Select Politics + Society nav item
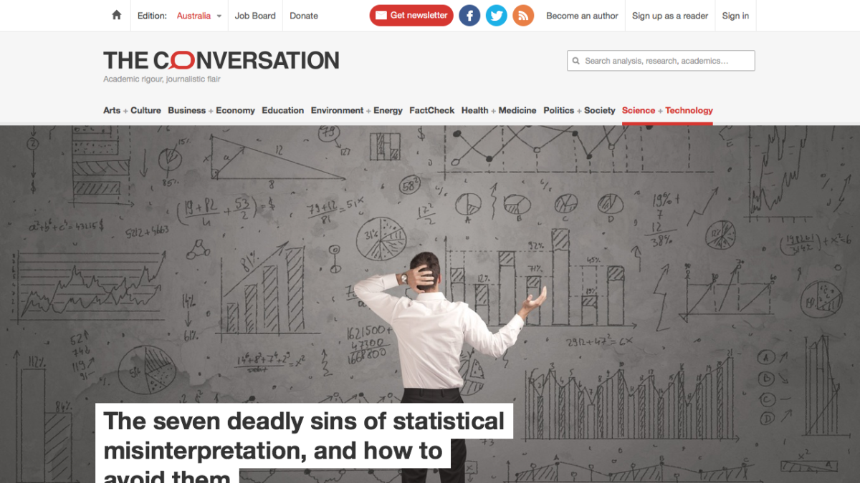This screenshot has width=860, height=483. pyautogui.click(x=579, y=110)
